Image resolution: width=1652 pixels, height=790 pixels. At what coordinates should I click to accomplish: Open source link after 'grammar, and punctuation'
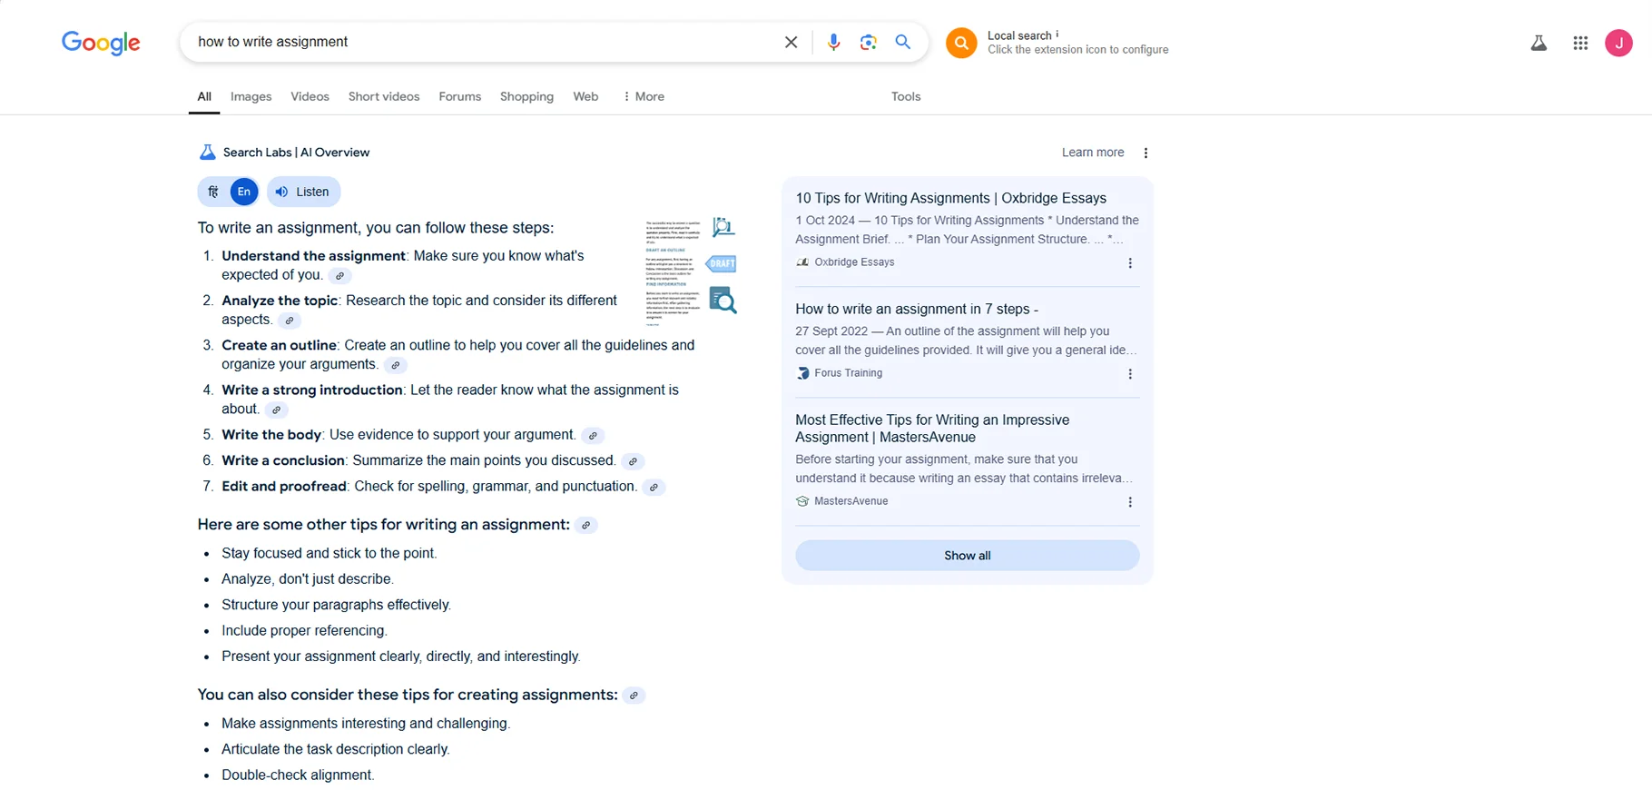(654, 488)
